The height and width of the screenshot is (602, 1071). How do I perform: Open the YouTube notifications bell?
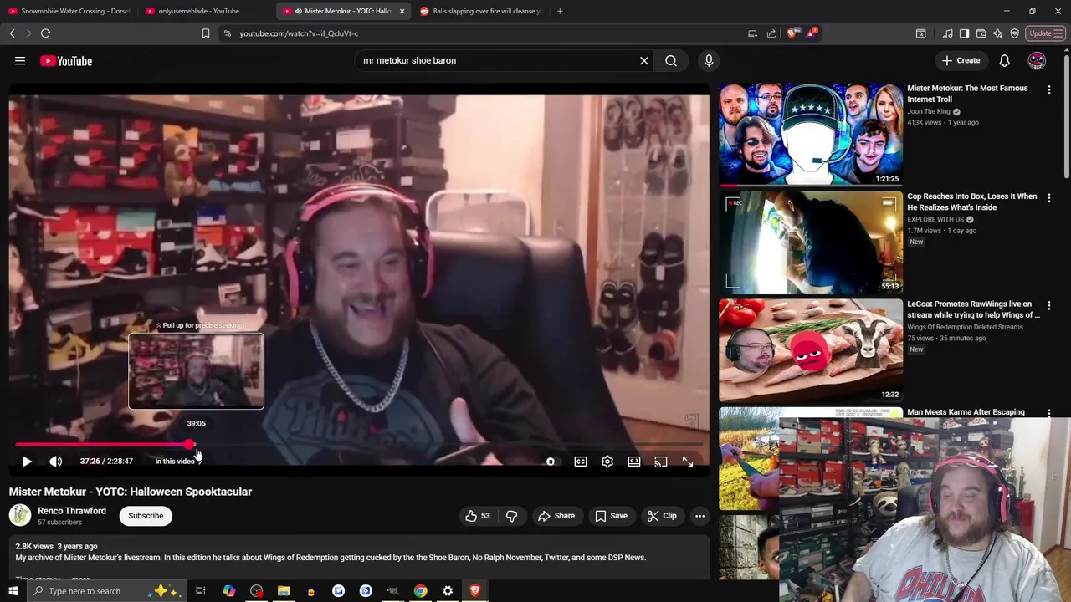click(1004, 60)
